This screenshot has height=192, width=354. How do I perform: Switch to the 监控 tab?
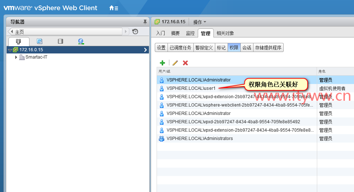click(190, 33)
